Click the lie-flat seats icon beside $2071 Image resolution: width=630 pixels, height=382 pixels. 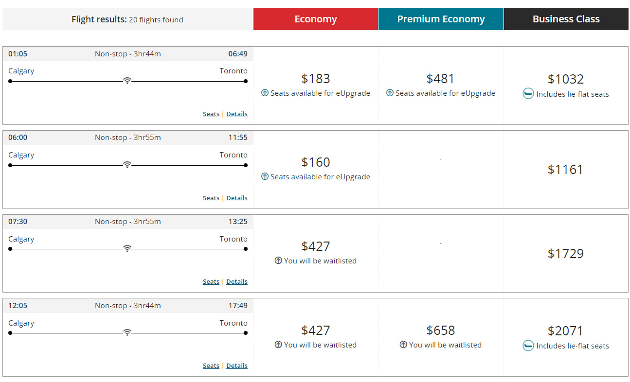click(528, 346)
